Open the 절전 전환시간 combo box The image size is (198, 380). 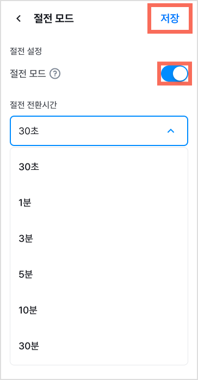coord(99,131)
